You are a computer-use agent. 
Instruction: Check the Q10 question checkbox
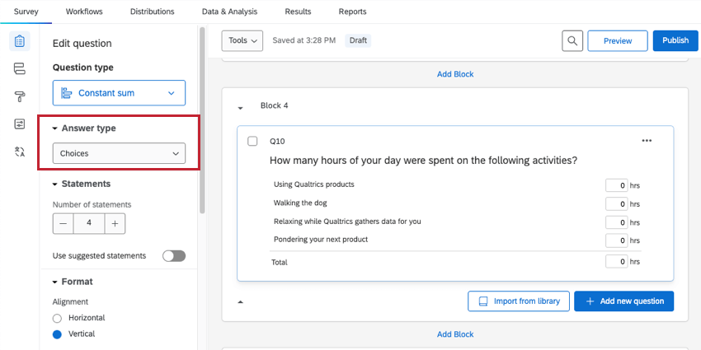click(252, 141)
